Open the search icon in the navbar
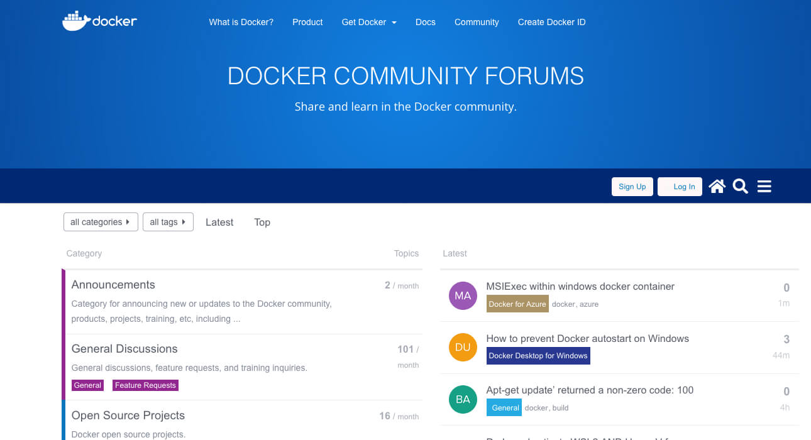The height and width of the screenshot is (440, 811). (x=740, y=186)
